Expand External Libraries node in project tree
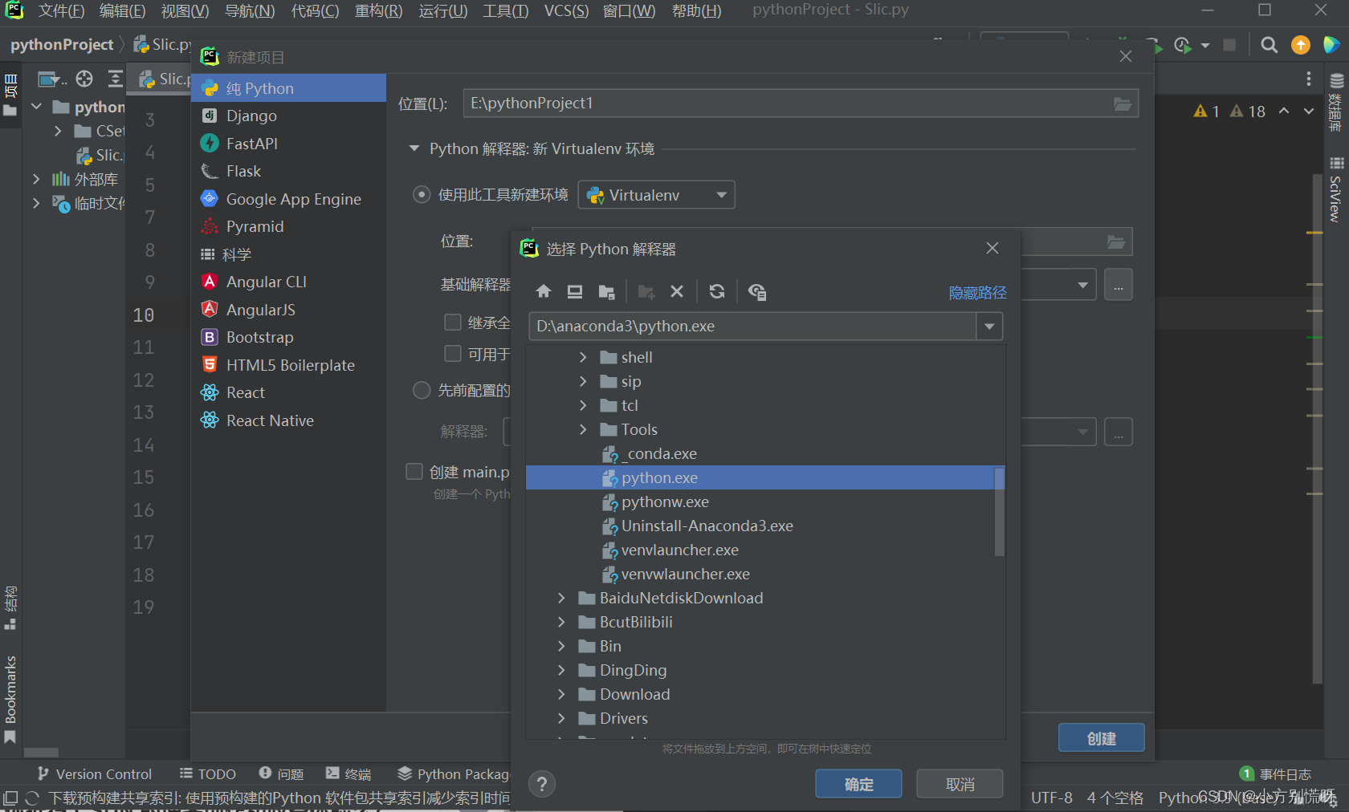The width and height of the screenshot is (1349, 812). click(x=36, y=179)
